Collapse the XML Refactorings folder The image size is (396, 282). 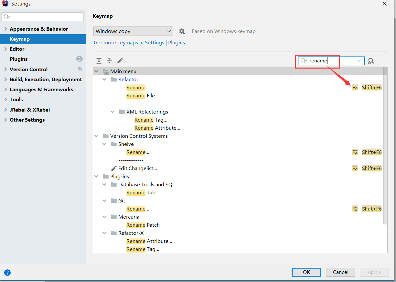click(x=112, y=112)
